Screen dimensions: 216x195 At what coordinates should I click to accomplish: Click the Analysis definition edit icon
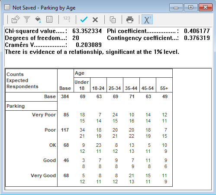(x=16, y=20)
